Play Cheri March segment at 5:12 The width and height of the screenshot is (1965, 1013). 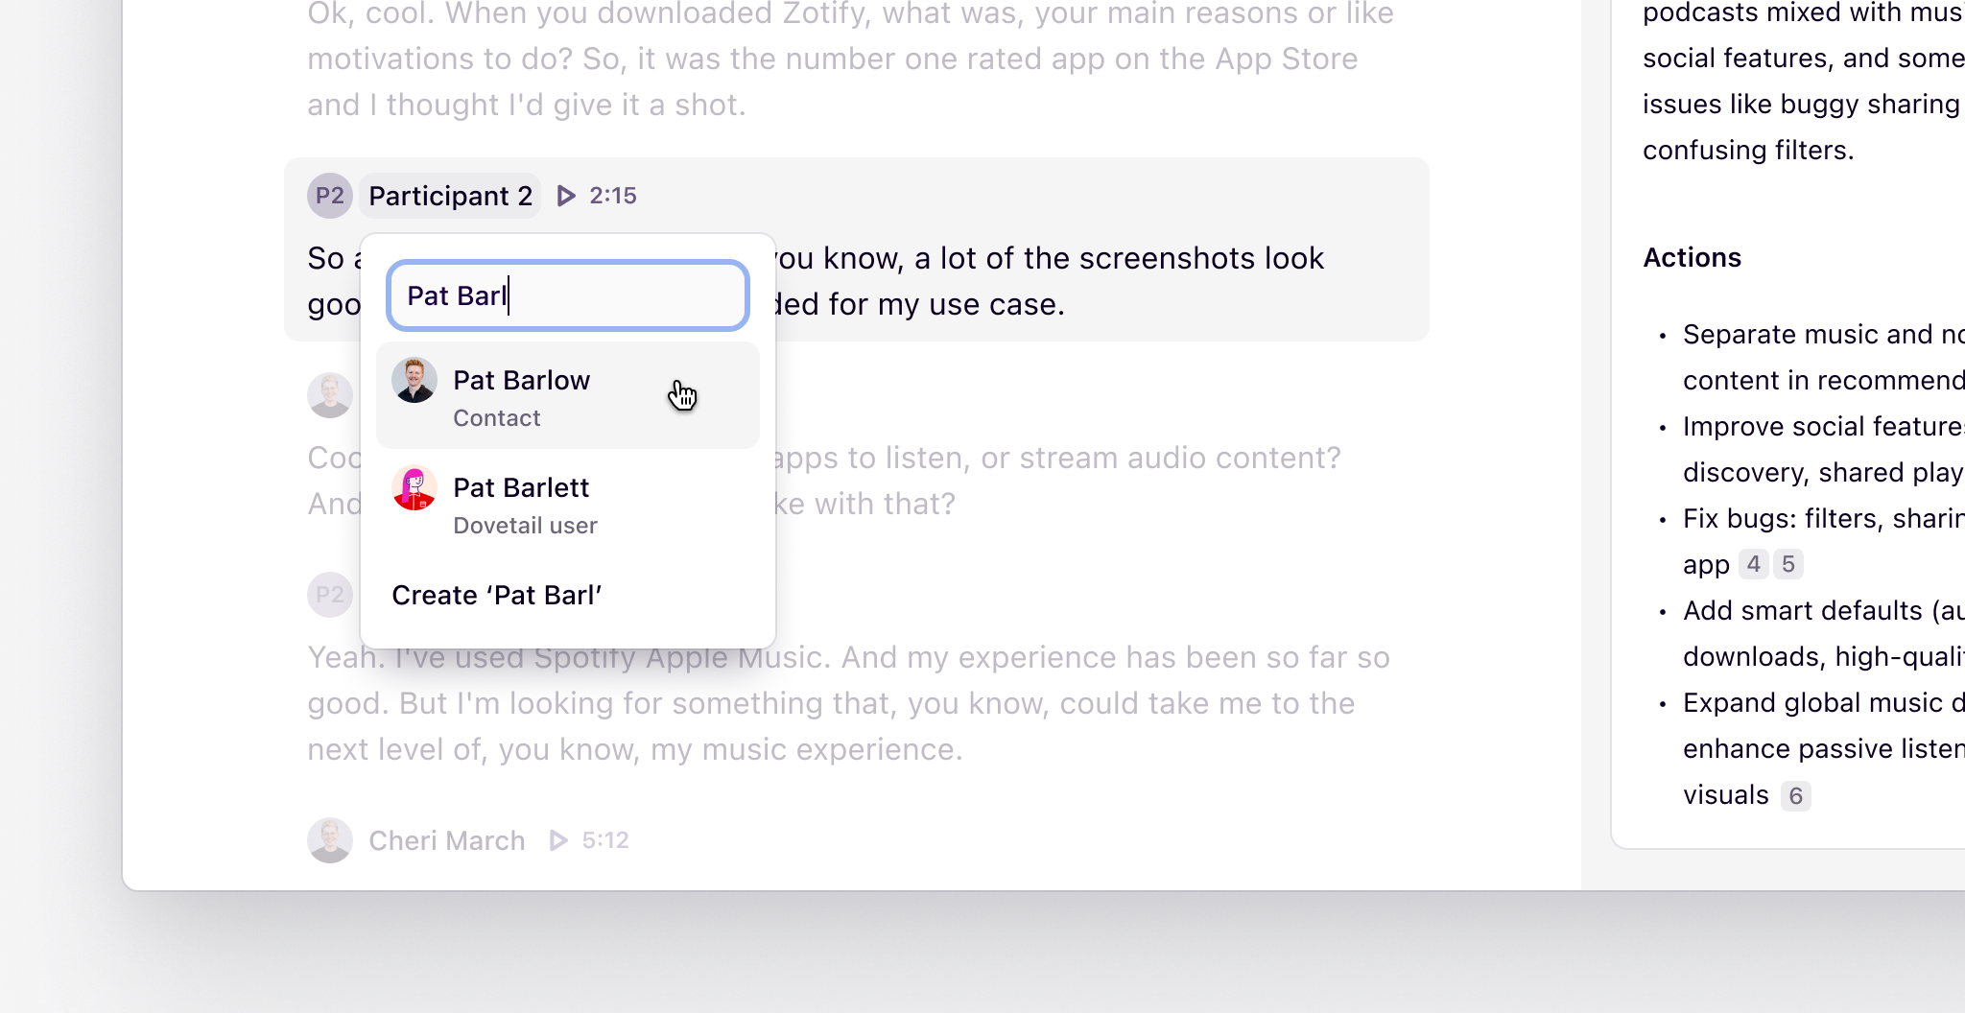click(558, 841)
